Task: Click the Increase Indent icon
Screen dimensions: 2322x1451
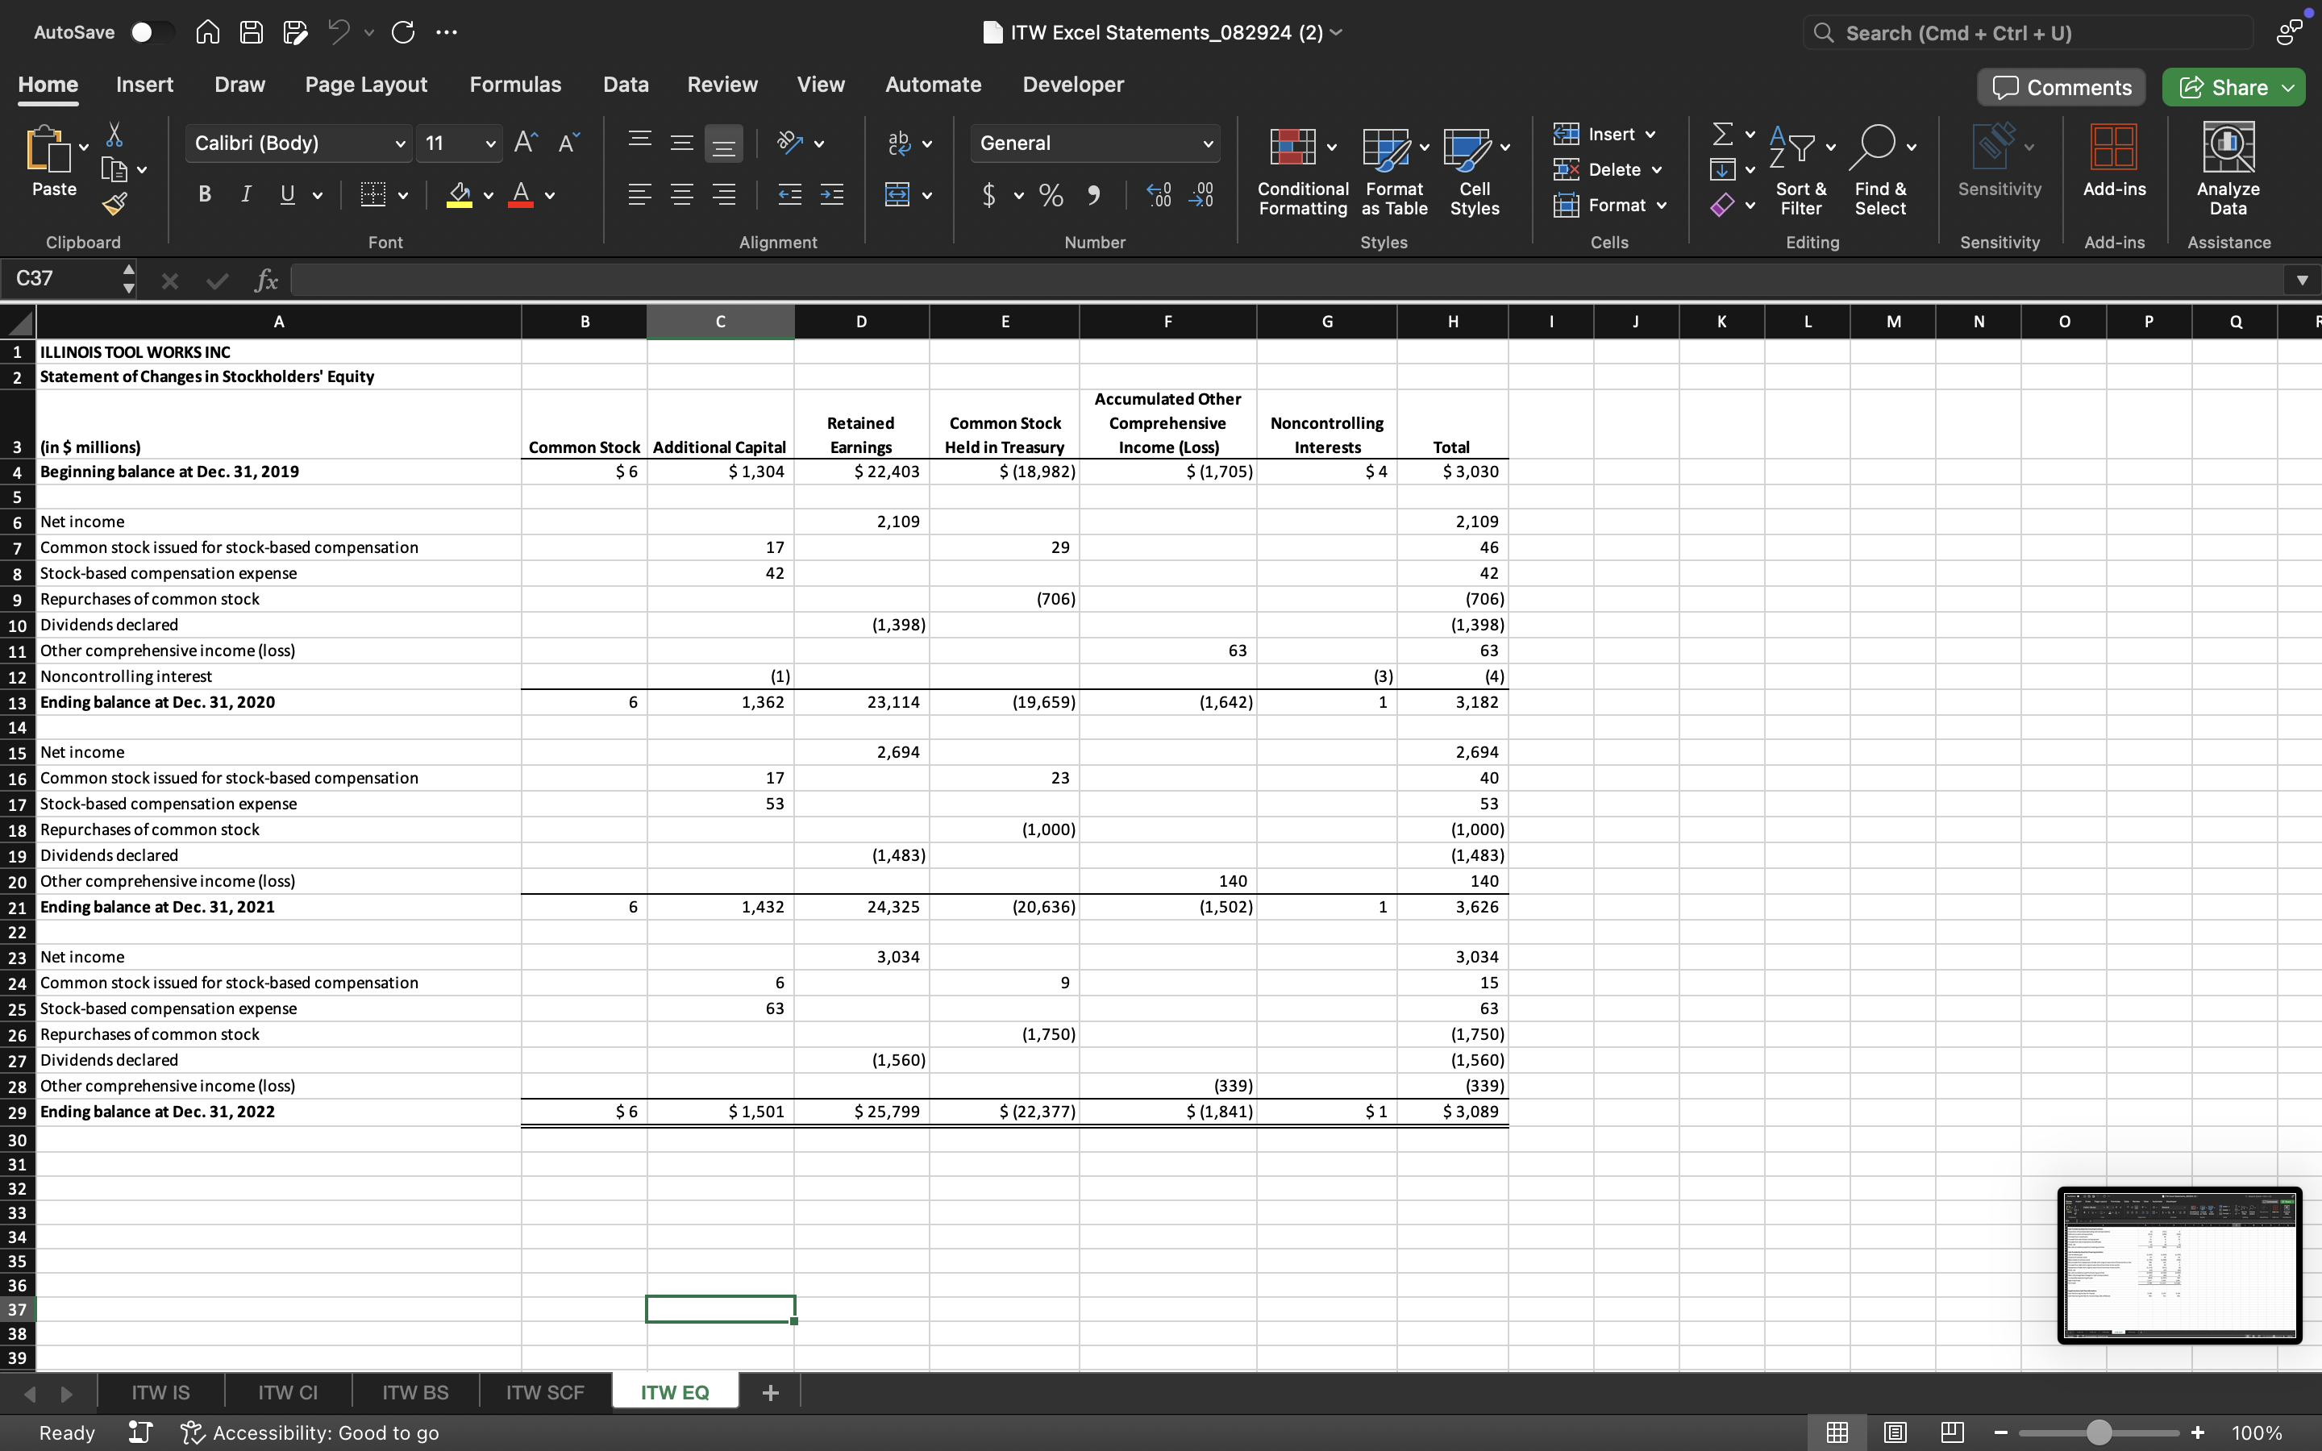Action: click(x=831, y=195)
